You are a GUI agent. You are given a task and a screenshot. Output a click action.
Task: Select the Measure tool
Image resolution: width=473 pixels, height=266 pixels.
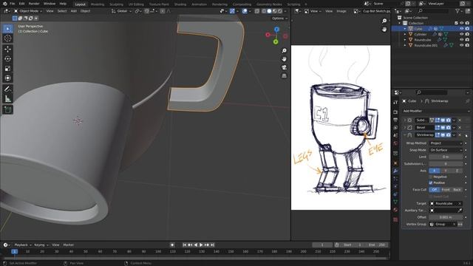pos(8,98)
